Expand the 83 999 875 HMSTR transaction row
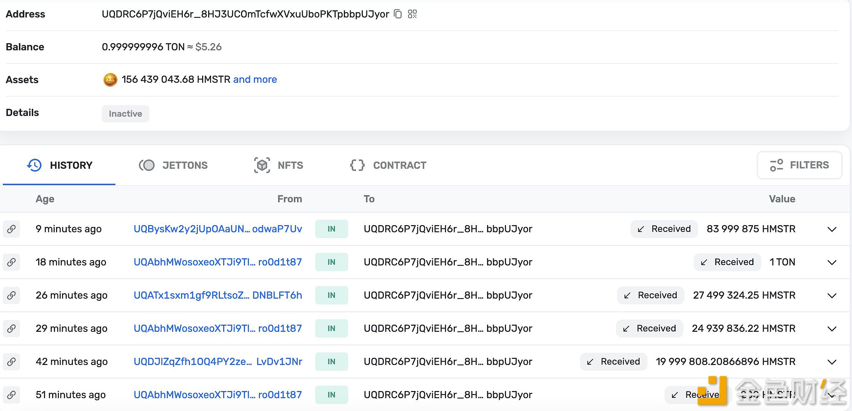The height and width of the screenshot is (411, 852). click(832, 229)
